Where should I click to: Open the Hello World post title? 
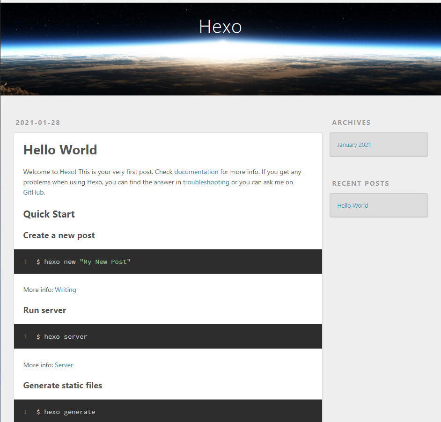pyautogui.click(x=60, y=150)
